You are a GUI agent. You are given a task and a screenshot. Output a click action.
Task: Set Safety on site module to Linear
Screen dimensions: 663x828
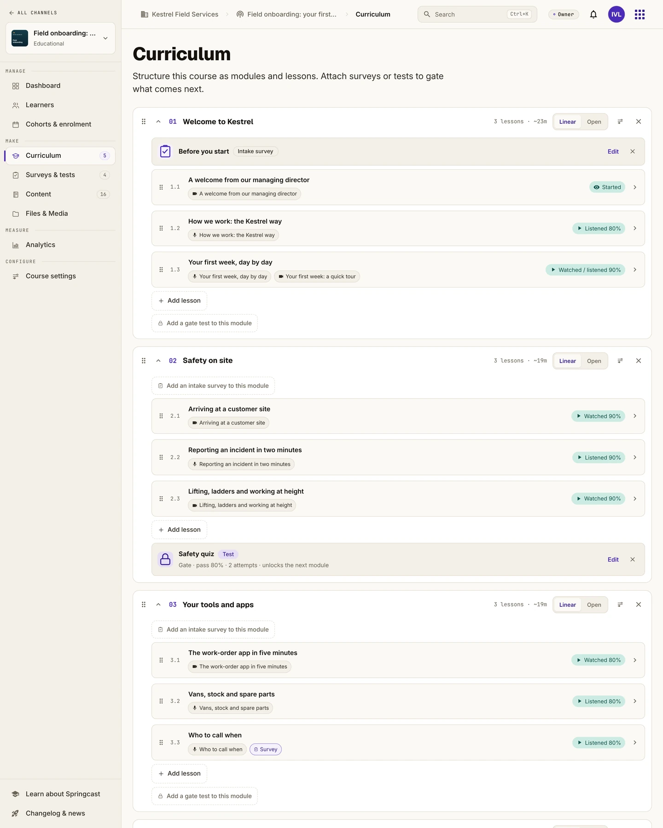568,361
